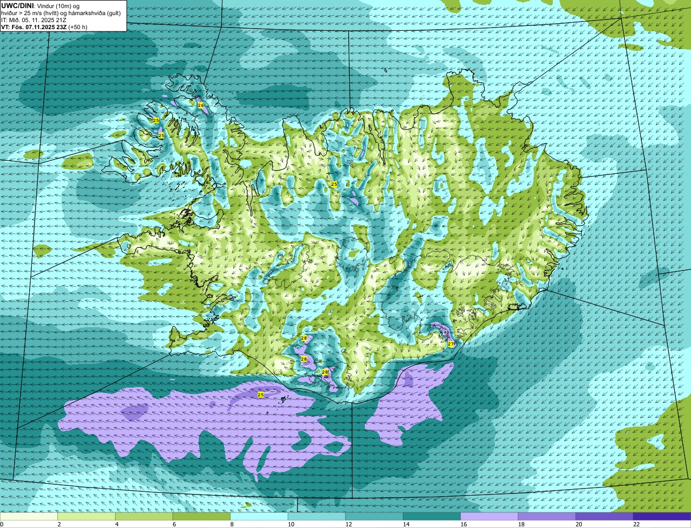Pick the 4–6 m/s green legend swatch
The width and height of the screenshot is (691, 528).
coord(144,517)
